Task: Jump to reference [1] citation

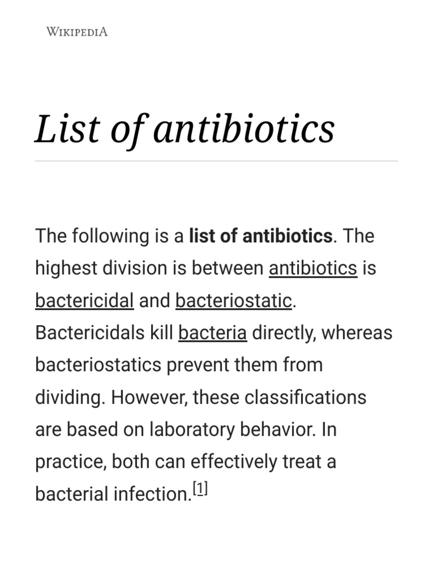Action: pyautogui.click(x=201, y=490)
